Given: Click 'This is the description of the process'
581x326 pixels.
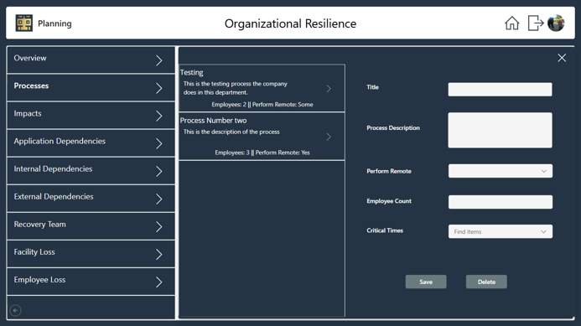Looking at the screenshot, I should (x=231, y=132).
